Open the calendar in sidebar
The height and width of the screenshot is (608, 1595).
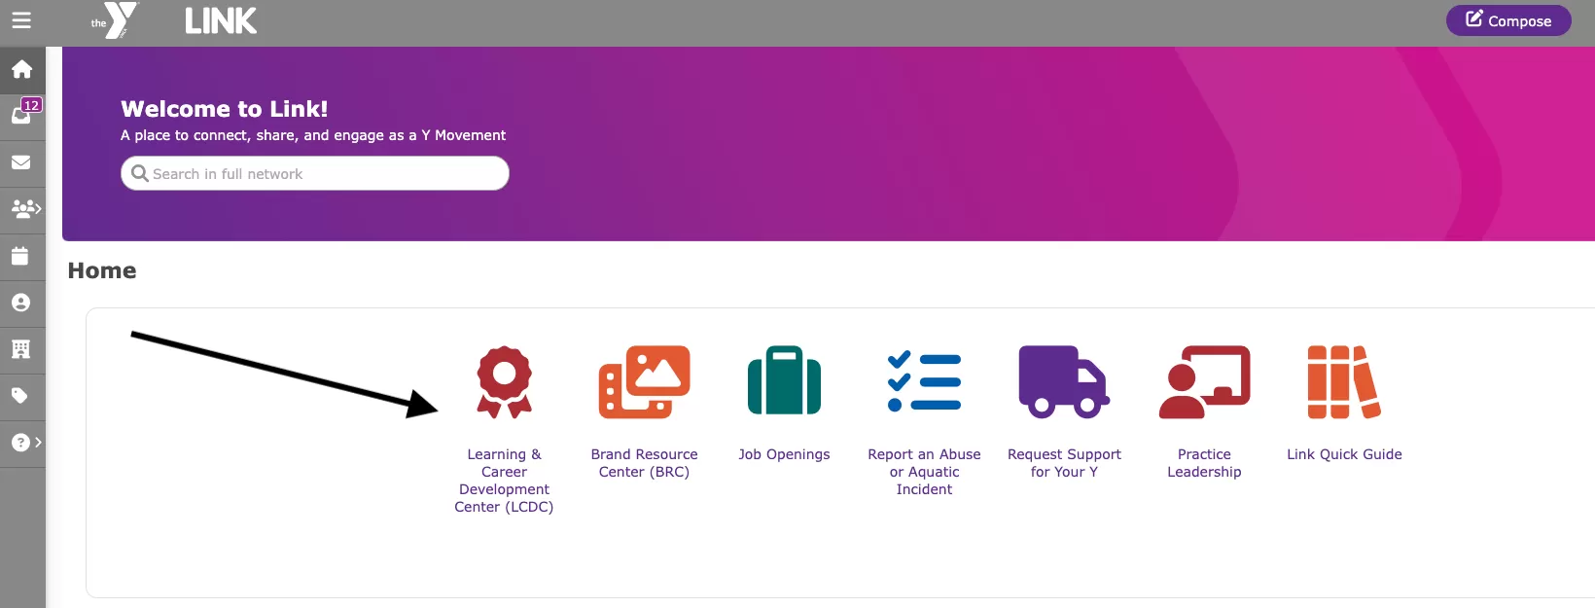(20, 256)
